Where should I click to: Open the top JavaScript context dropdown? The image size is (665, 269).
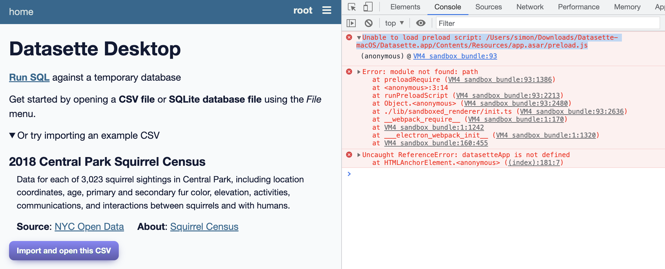click(394, 23)
